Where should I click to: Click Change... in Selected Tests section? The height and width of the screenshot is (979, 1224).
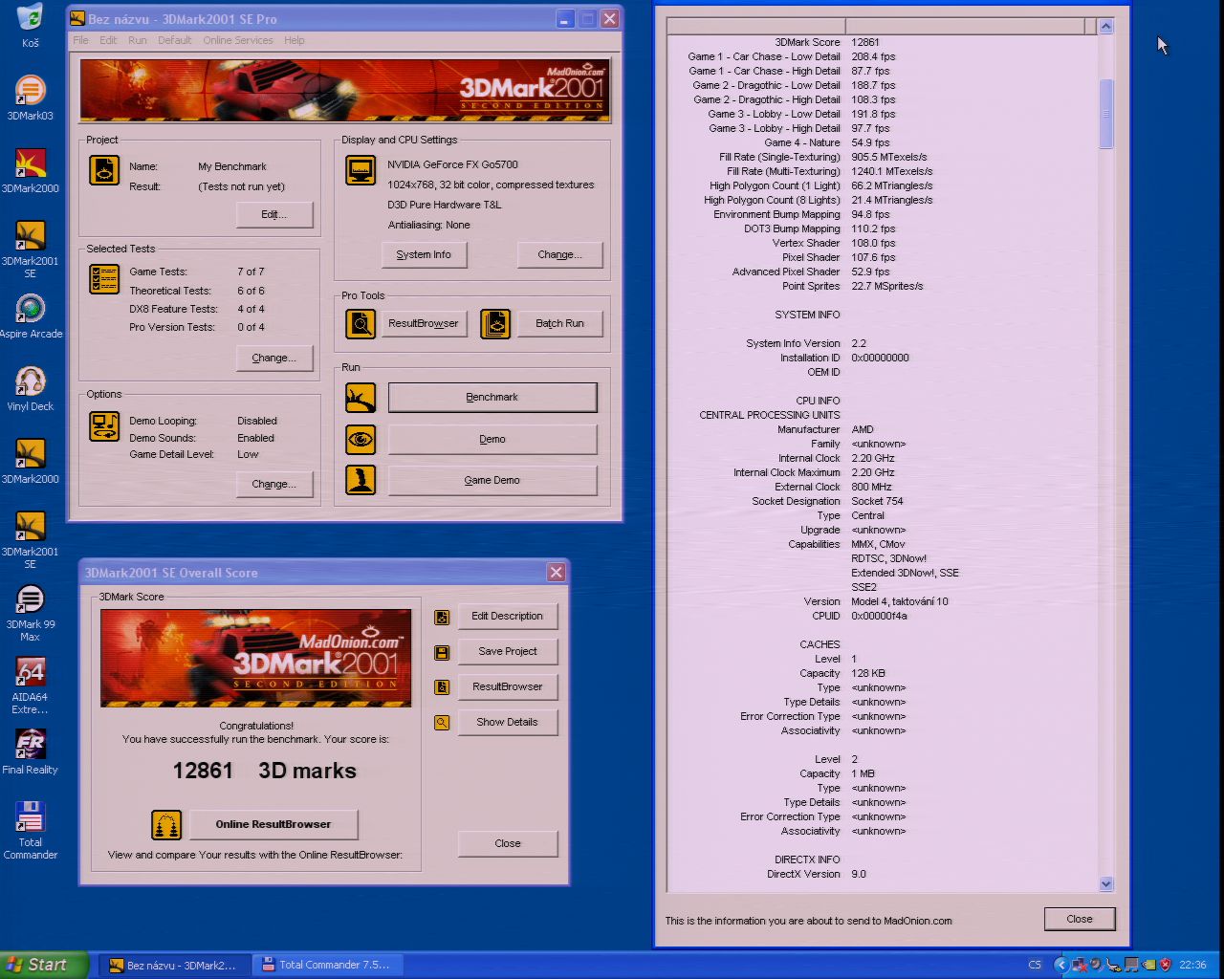274,358
